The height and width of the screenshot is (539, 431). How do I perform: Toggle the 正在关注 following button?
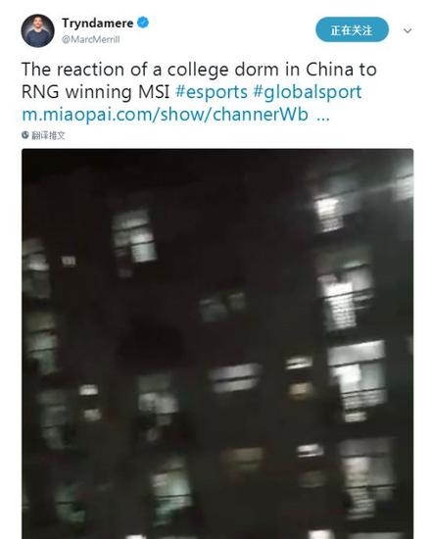coord(352,29)
